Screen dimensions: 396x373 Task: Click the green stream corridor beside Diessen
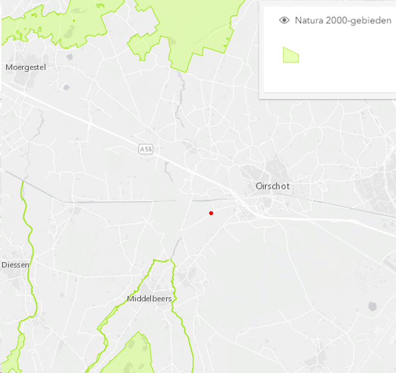point(29,242)
